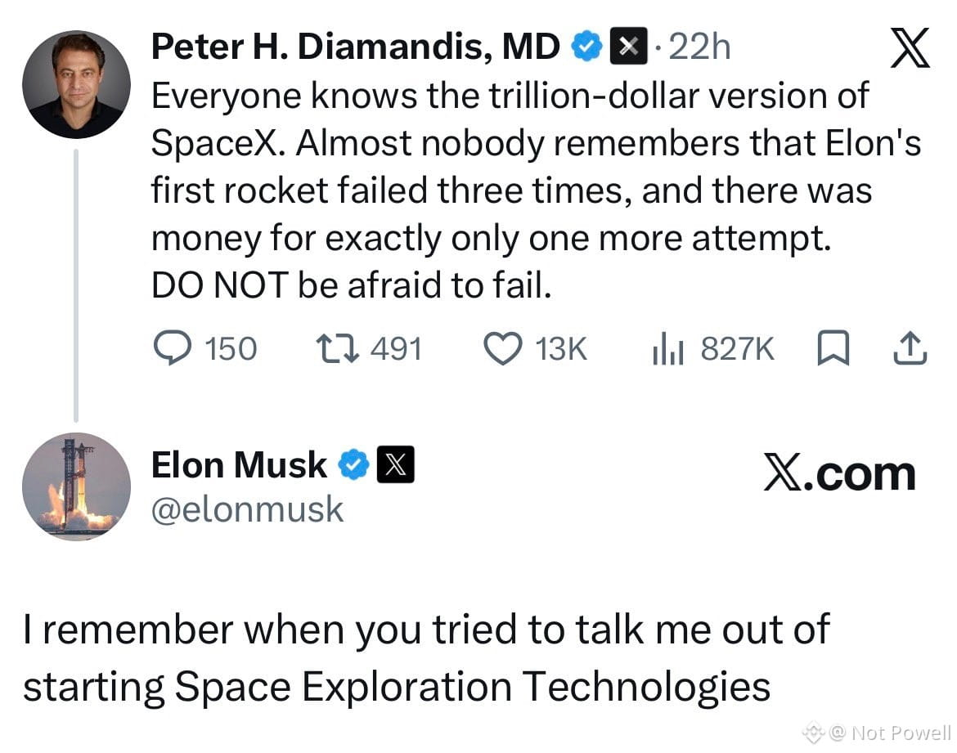Image resolution: width=957 pixels, height=753 pixels.
Task: Open Peter Diamandis's profile picture
Action: click(76, 84)
